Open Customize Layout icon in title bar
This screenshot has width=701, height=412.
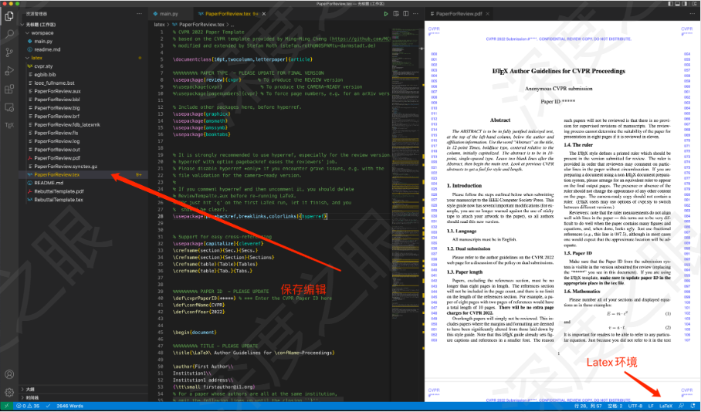coord(694,4)
